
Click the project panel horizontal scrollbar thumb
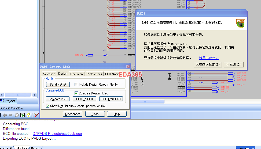[x=18, y=95]
